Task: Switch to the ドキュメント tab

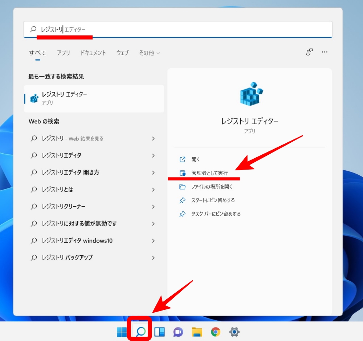Action: tap(93, 53)
